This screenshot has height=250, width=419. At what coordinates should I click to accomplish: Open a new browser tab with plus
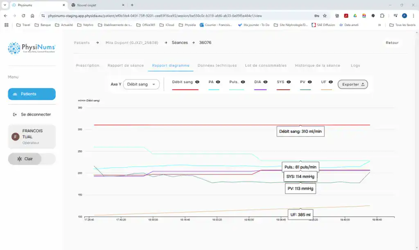point(132,5)
